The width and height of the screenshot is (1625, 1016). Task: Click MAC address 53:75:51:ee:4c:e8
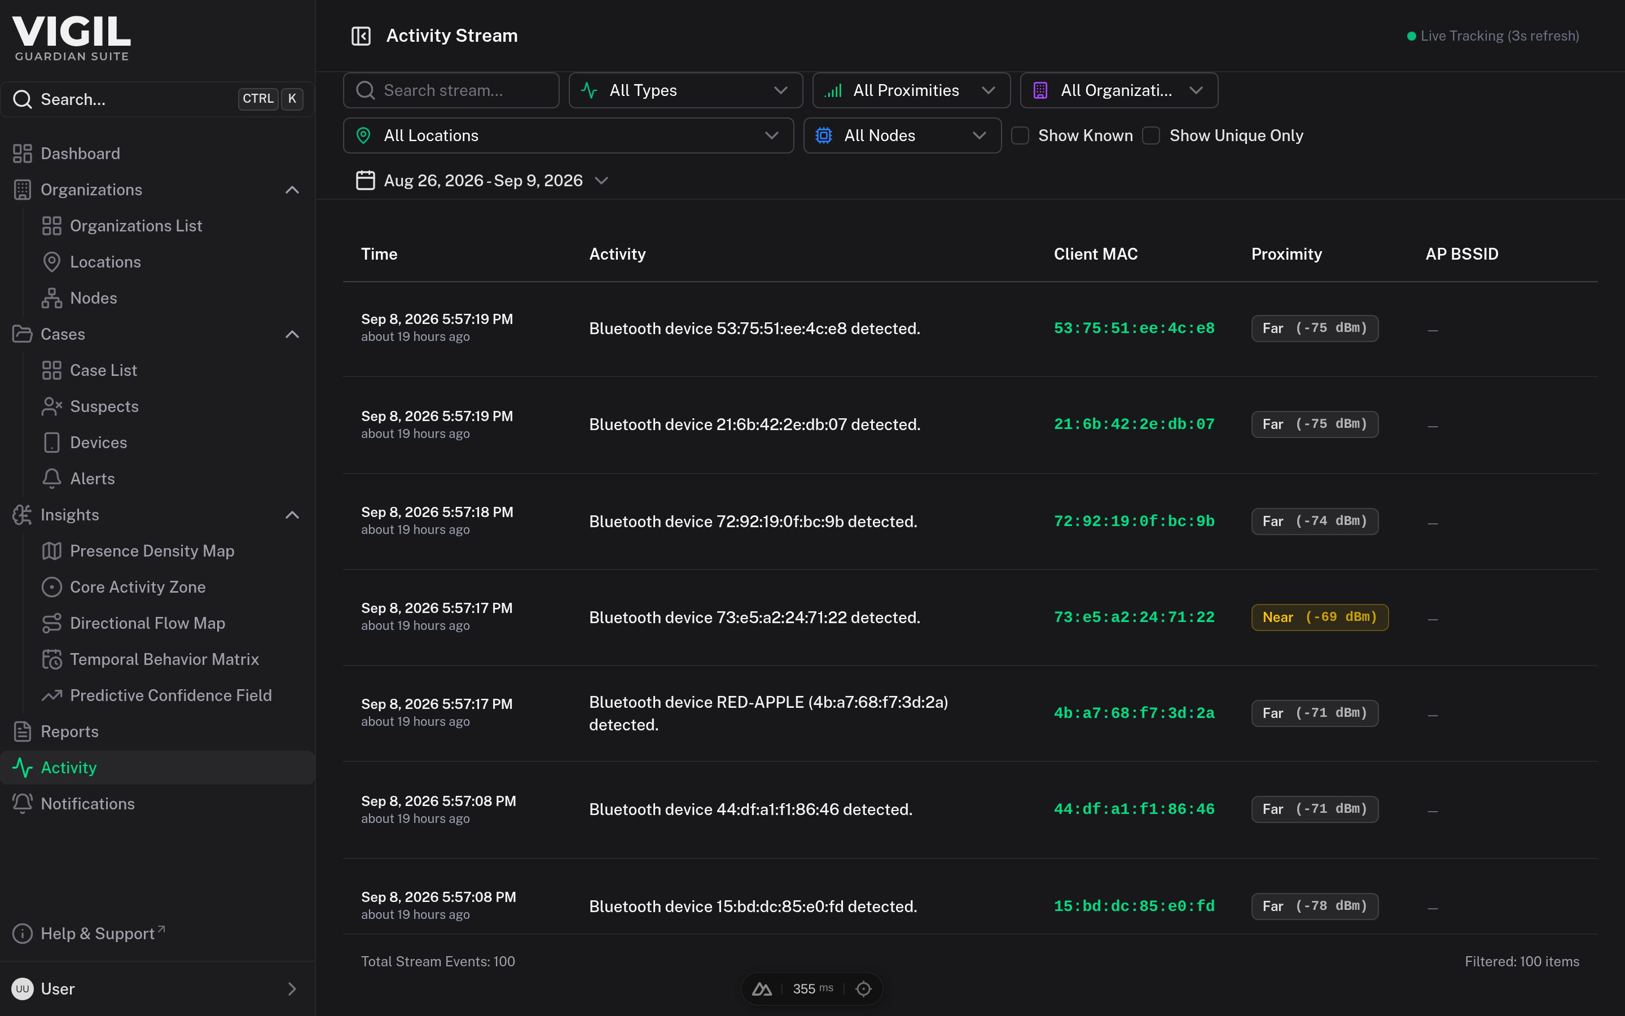(x=1134, y=328)
